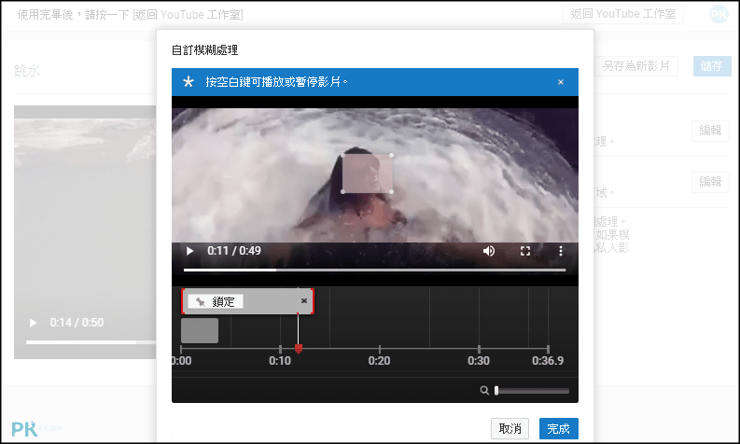Viewport: 740px width, 444px height.
Task: Click the 0:36.9 end mark on the timeline
Action: pyautogui.click(x=548, y=360)
